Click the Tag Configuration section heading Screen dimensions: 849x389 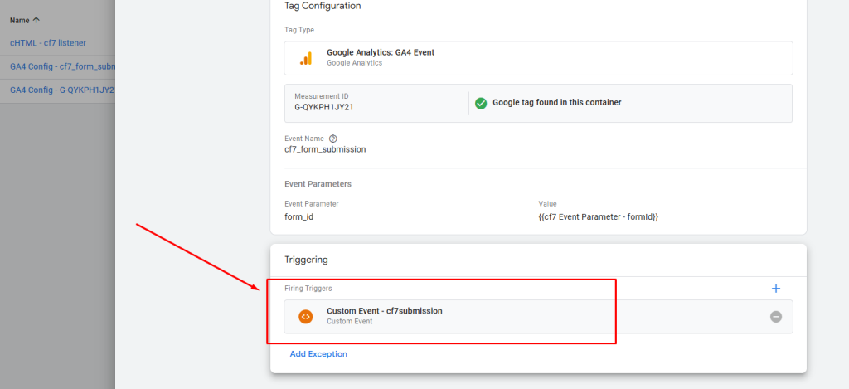click(x=323, y=6)
